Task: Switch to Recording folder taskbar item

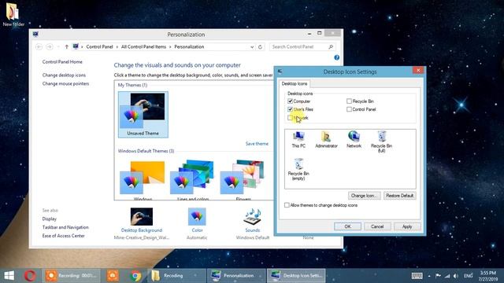Action: (176, 276)
